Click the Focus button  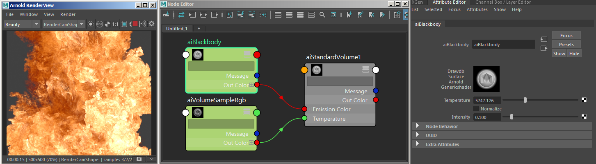(x=566, y=36)
